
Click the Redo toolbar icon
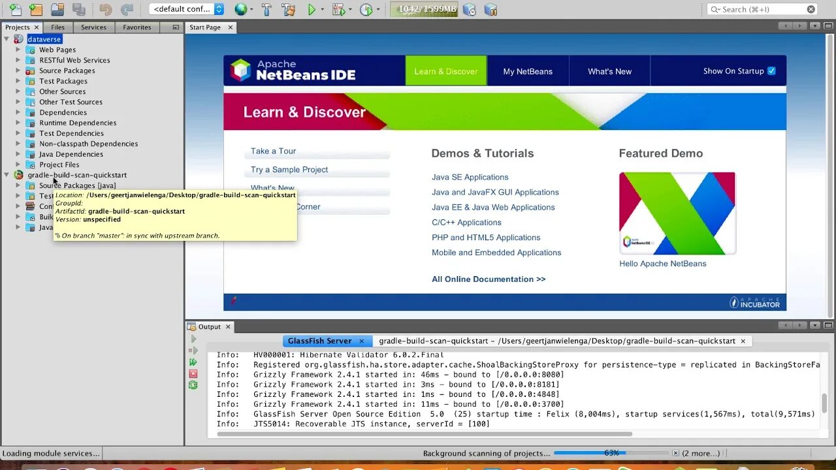(127, 9)
